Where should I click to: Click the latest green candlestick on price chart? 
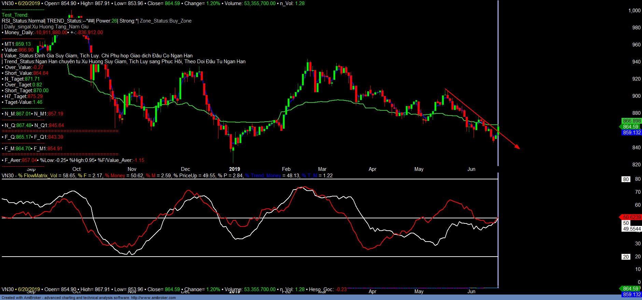click(x=498, y=130)
